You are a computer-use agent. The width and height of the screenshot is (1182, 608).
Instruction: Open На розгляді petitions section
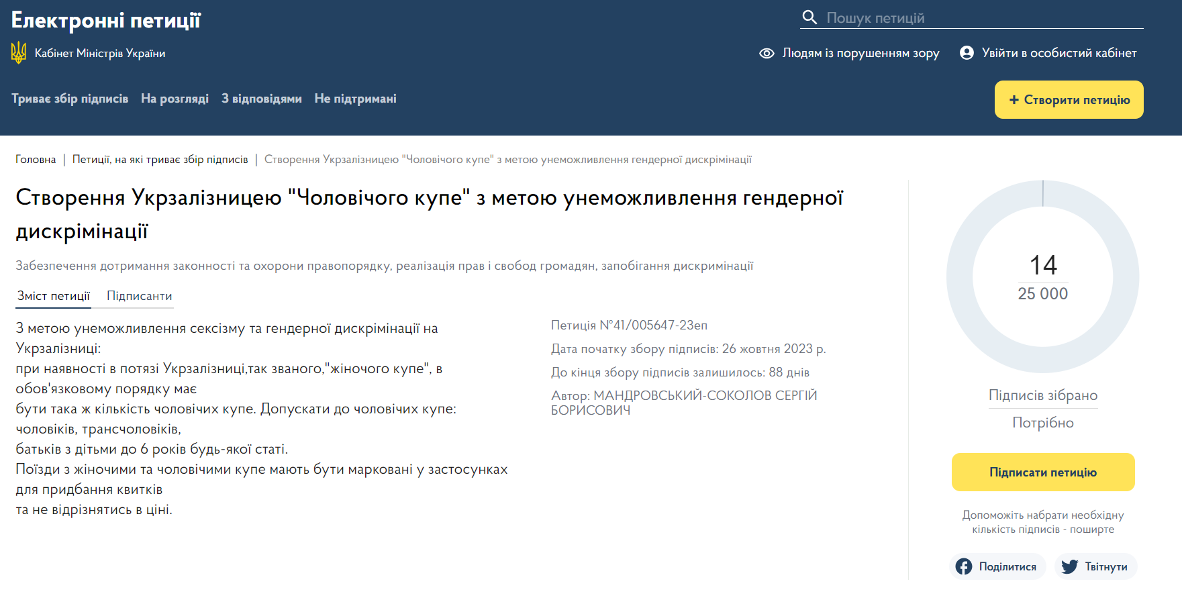point(175,99)
